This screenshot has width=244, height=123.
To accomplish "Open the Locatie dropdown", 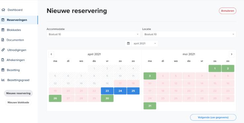I will tap(189, 34).
